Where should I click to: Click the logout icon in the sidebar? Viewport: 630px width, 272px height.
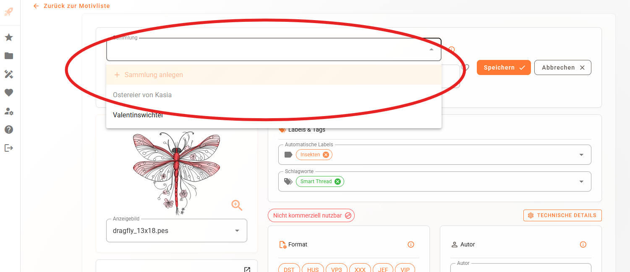(x=9, y=148)
